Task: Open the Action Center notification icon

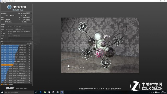Action: tap(156, 92)
